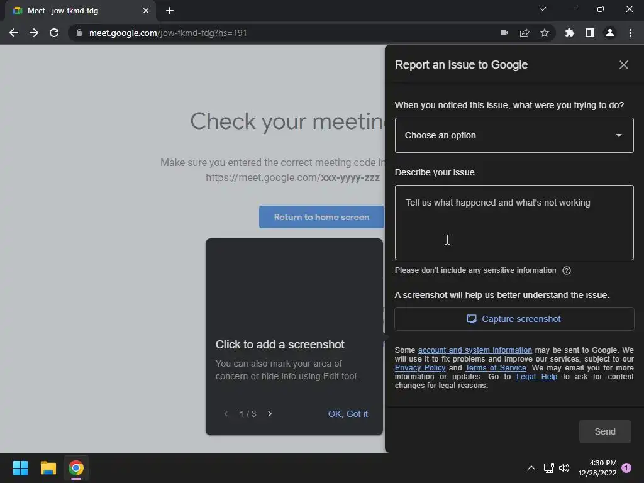The image size is (644, 483).
Task: Open the tab search dropdown arrow
Action: click(x=543, y=9)
